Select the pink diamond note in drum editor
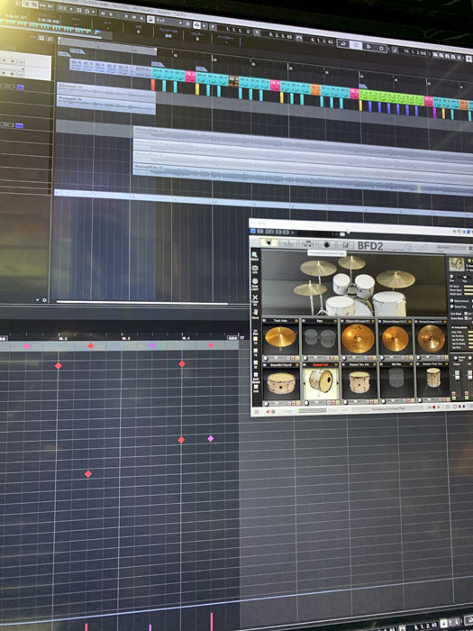The height and width of the screenshot is (631, 473). click(210, 438)
